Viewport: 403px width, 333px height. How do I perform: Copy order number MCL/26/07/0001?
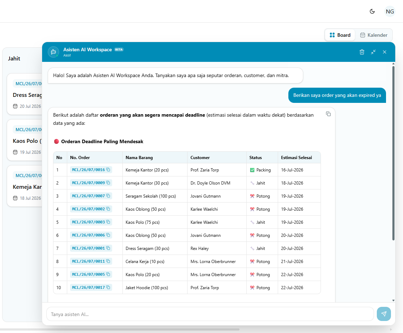108,248
